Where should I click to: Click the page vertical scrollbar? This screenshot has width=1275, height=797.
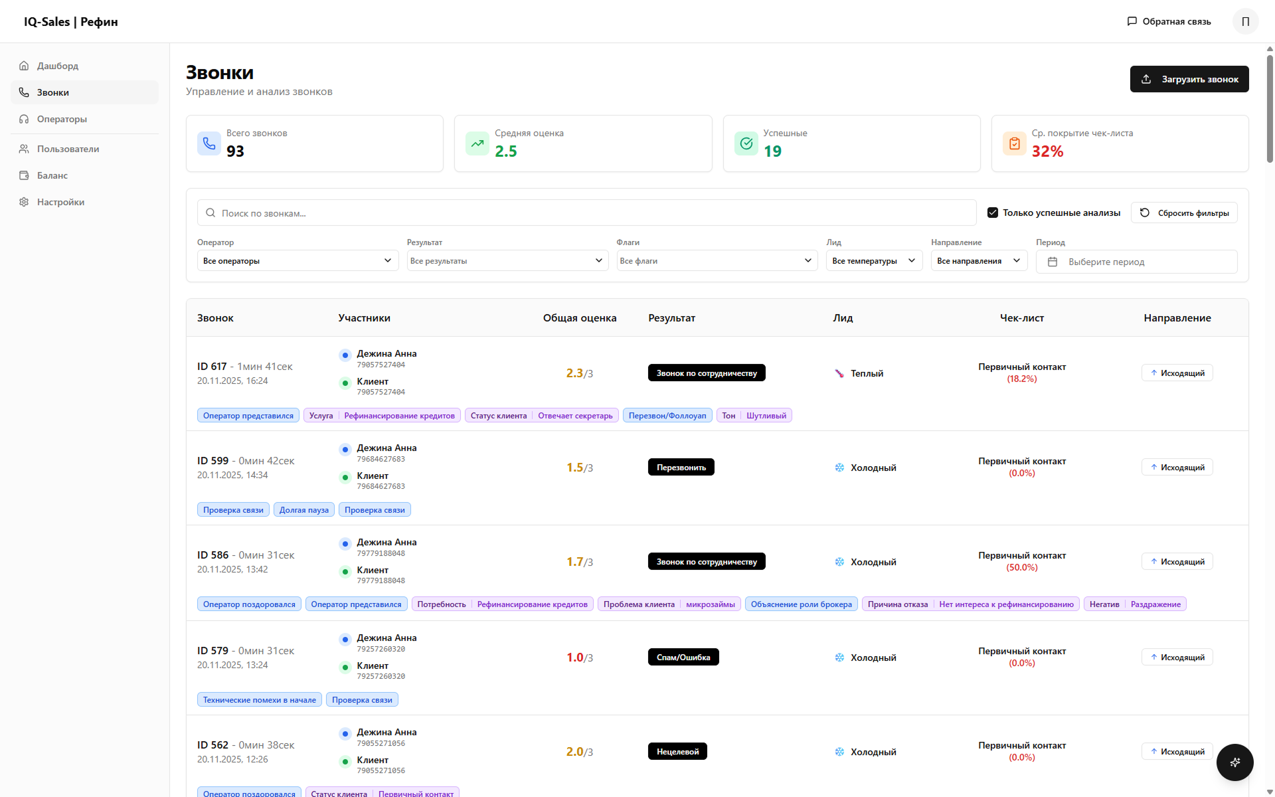coord(1270,106)
